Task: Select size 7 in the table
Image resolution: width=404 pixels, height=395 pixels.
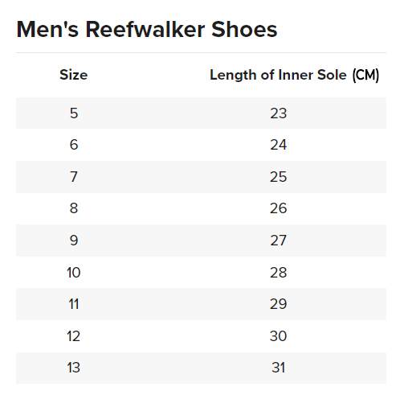Action: (x=74, y=177)
